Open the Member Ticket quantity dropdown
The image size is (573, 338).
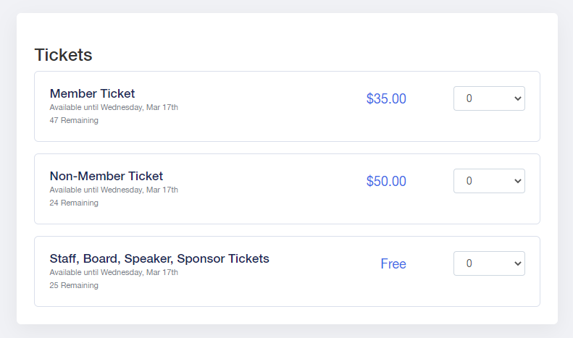(x=489, y=98)
